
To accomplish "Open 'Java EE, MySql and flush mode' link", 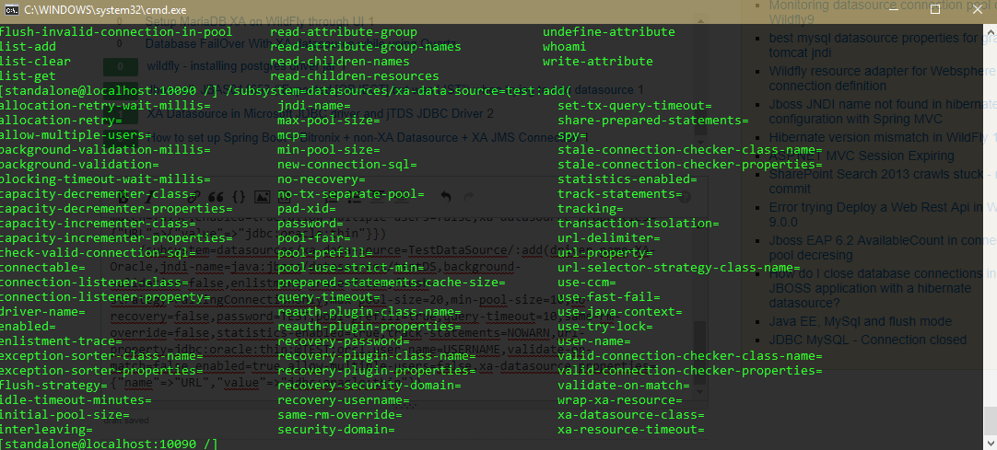I will tap(860, 321).
